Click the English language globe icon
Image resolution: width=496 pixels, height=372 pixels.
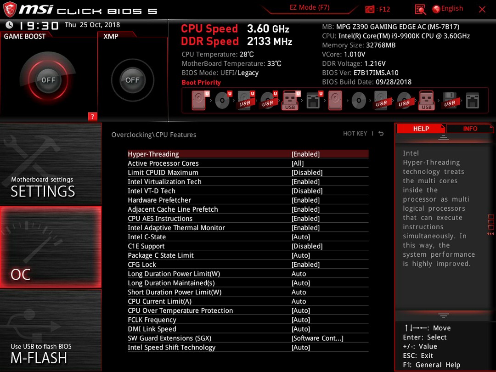click(x=436, y=9)
